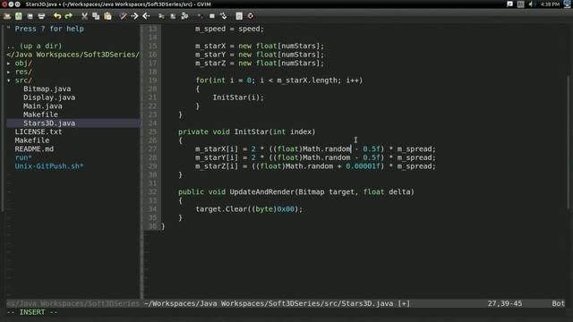Click the Jump to Tag icon

(x=223, y=16)
